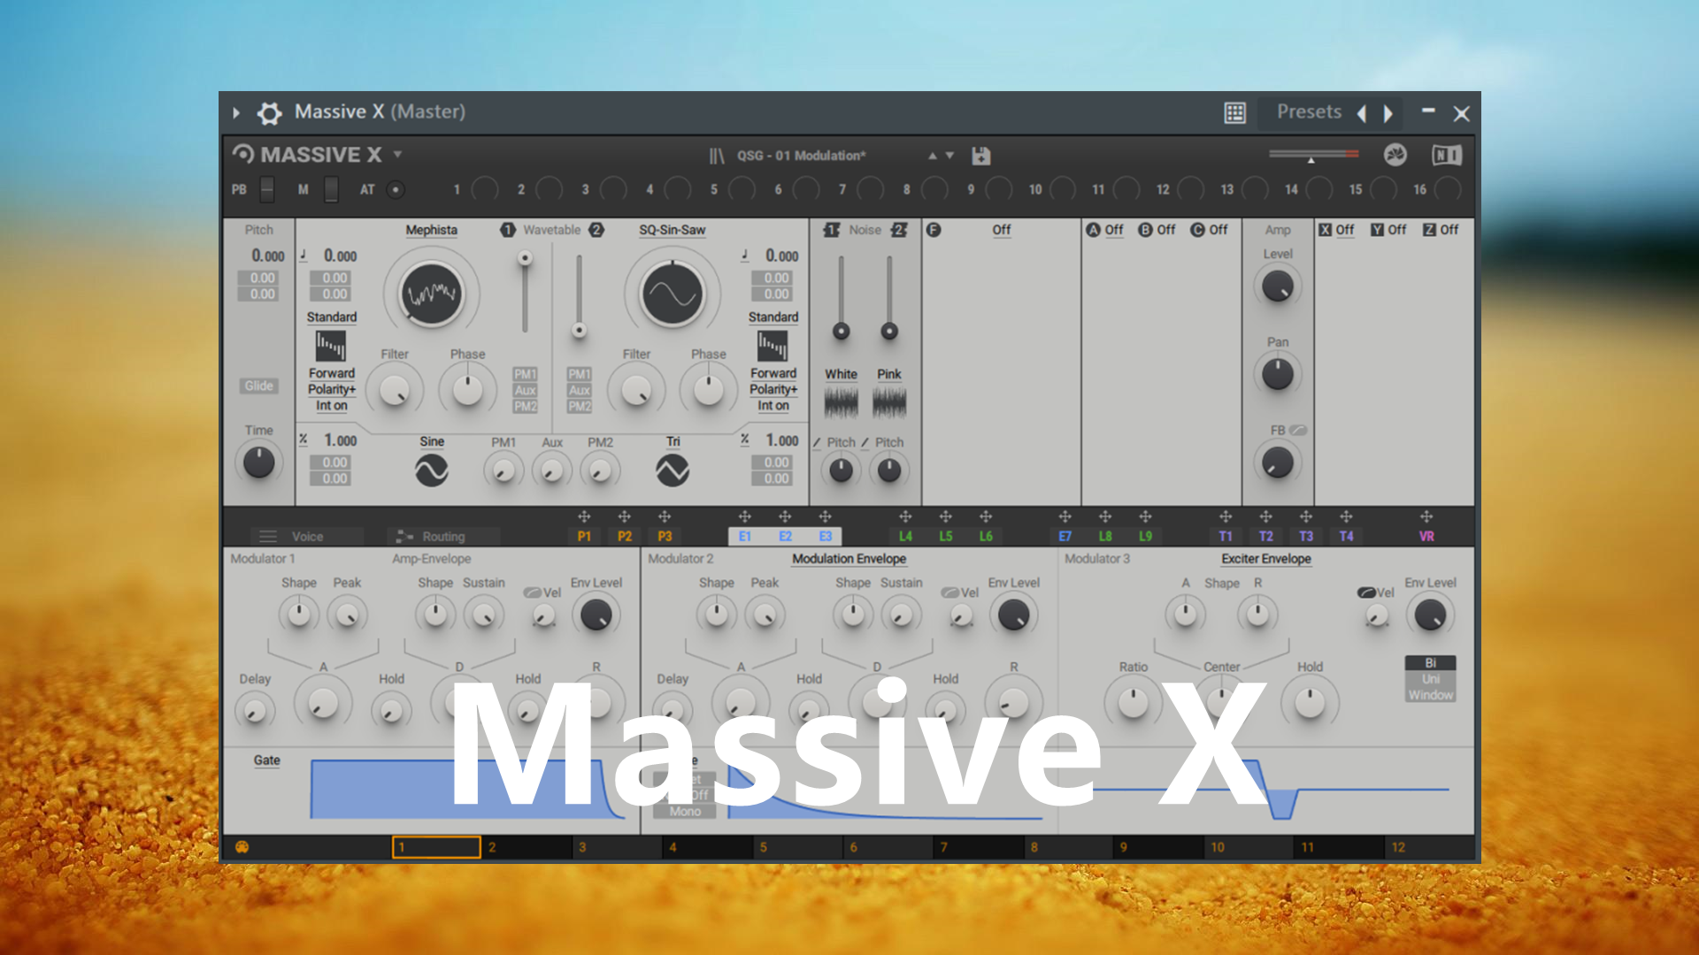Image resolution: width=1699 pixels, height=955 pixels.
Task: Select performer slot 1 in bottom bar
Action: 436,847
